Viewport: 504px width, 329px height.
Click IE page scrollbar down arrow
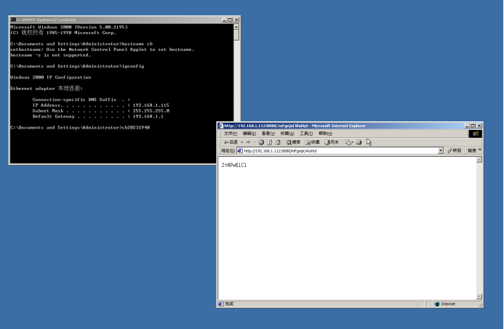(479, 296)
